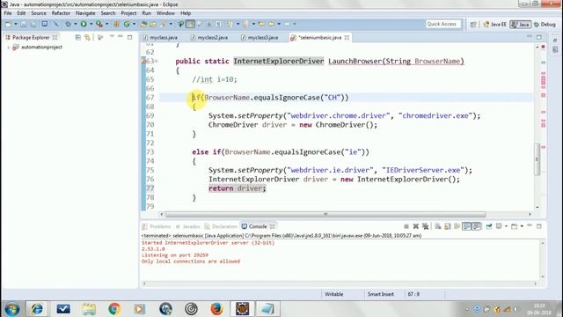Click the New file toolbar icon
The height and width of the screenshot is (317, 563).
pyautogui.click(x=8, y=24)
